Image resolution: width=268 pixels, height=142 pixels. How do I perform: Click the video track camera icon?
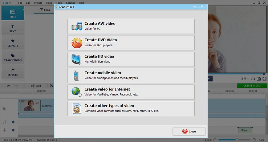(x=4, y=108)
